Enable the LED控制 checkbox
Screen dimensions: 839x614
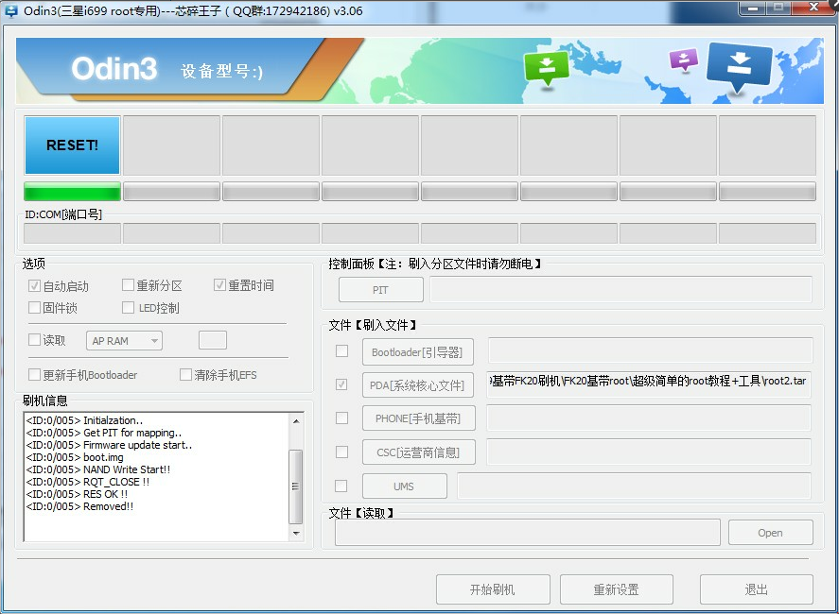(x=128, y=307)
